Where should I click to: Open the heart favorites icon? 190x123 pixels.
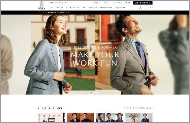pyautogui.click(x=146, y=8)
